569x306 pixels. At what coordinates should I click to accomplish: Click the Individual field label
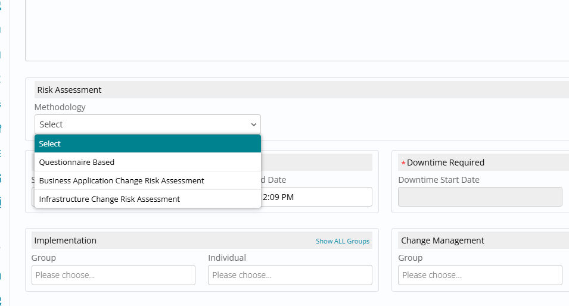click(227, 258)
